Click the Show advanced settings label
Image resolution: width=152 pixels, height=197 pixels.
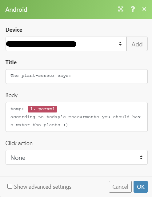click(x=43, y=187)
